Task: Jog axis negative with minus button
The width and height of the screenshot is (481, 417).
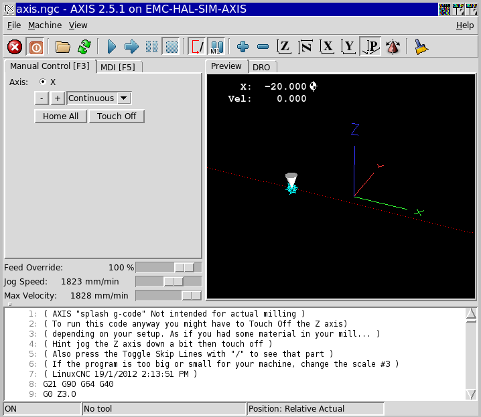Action: pos(42,98)
